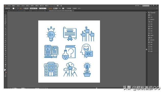This screenshot has width=163, height=93.
Task: Click the 首选项 Preferences button
Action: 75,8
